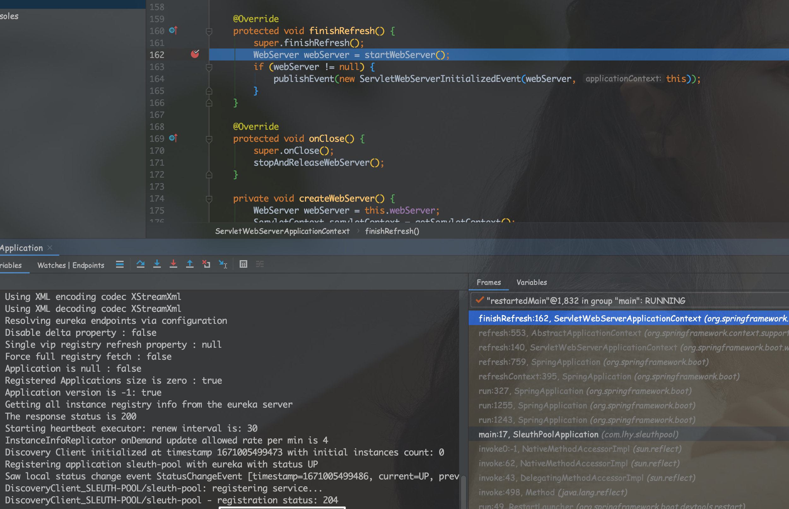The image size is (789, 509).
Task: Click the Show Execution Point icon
Action: [x=120, y=264]
